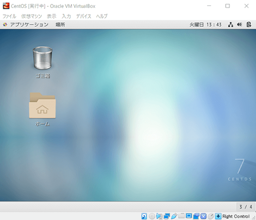This screenshot has width=256, height=220.
Task: Open the 火曜日 13:43 clock calendar
Action: pyautogui.click(x=205, y=25)
